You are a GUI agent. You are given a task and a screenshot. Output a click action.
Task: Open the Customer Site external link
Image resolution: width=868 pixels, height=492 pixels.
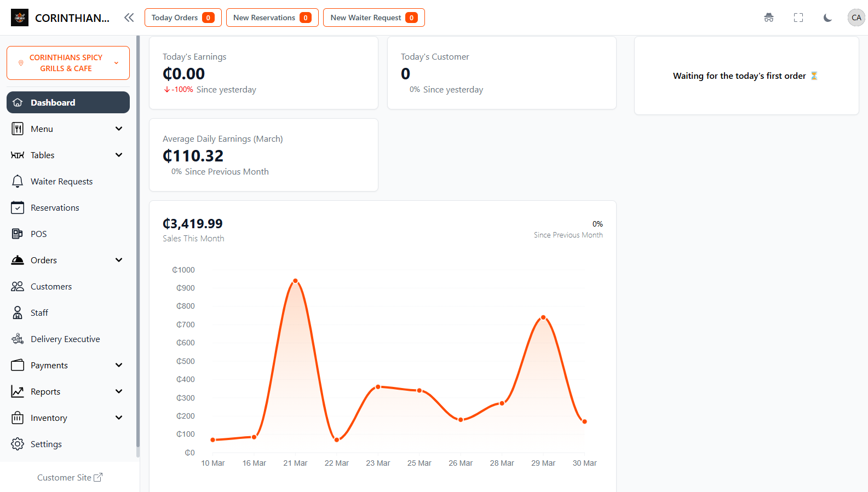tap(70, 477)
